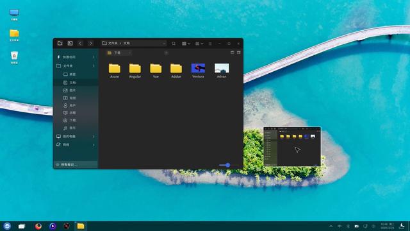Open the taskbar clock and date
This screenshot has height=231, width=410.
coord(388,226)
